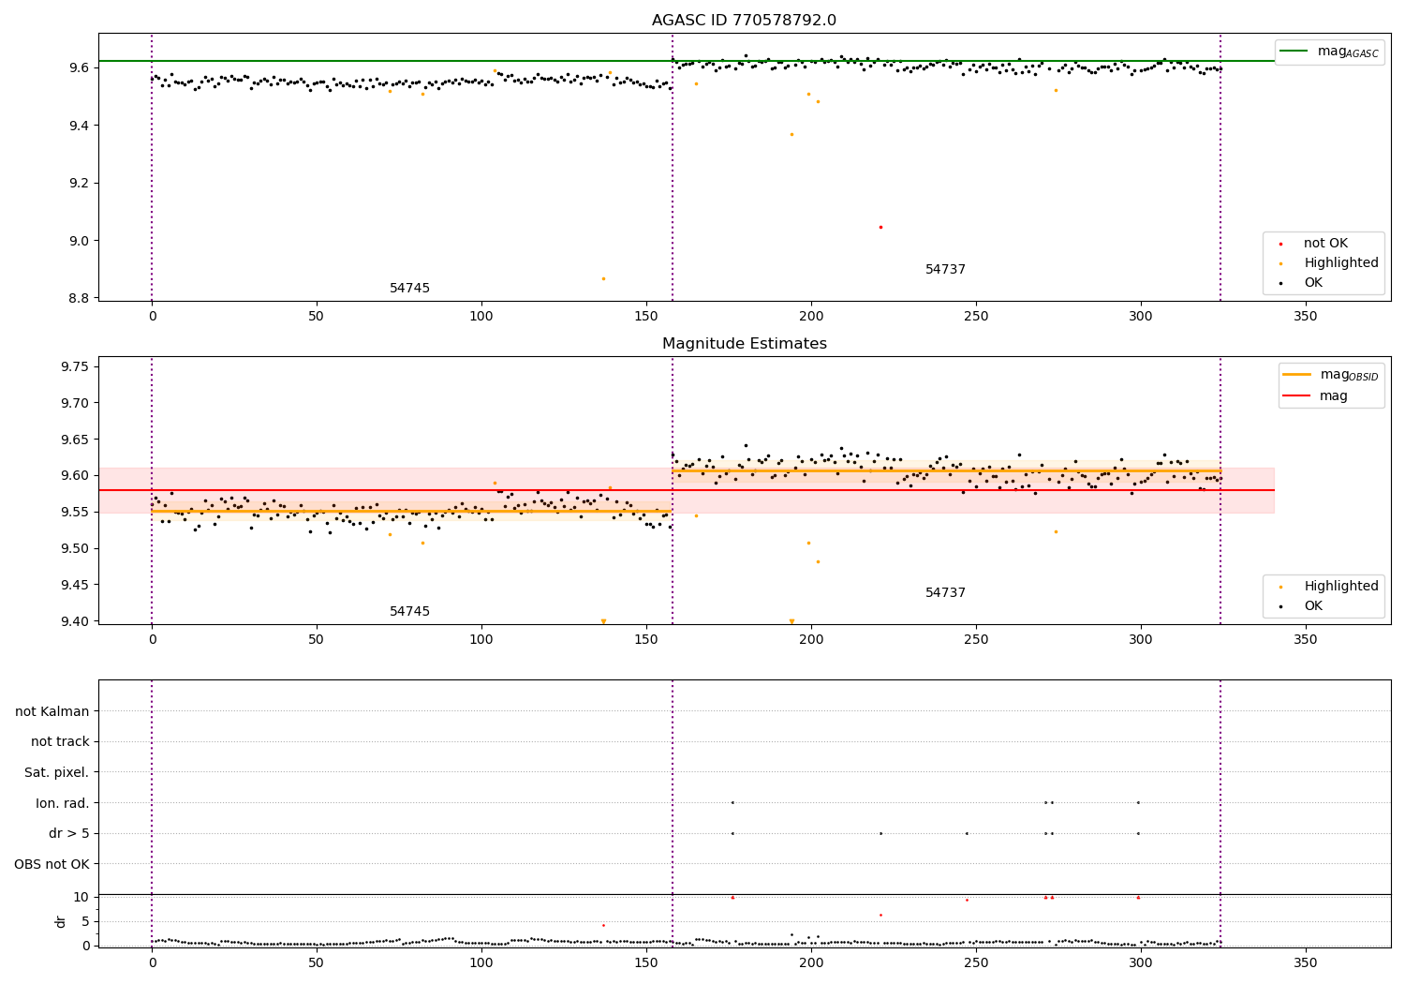Select Highlighted in the Magnitude Estimates legend
The height and width of the screenshot is (984, 1405).
coord(1341,587)
